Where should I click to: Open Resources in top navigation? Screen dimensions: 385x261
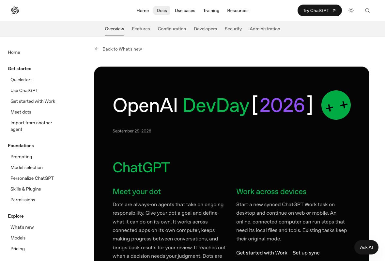pyautogui.click(x=238, y=10)
